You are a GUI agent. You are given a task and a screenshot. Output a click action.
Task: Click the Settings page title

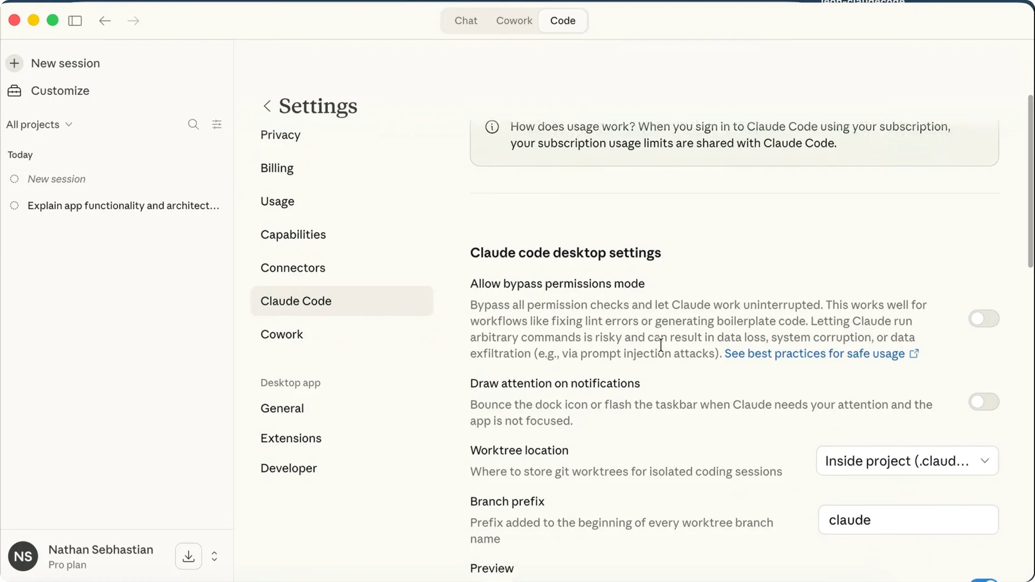318,106
